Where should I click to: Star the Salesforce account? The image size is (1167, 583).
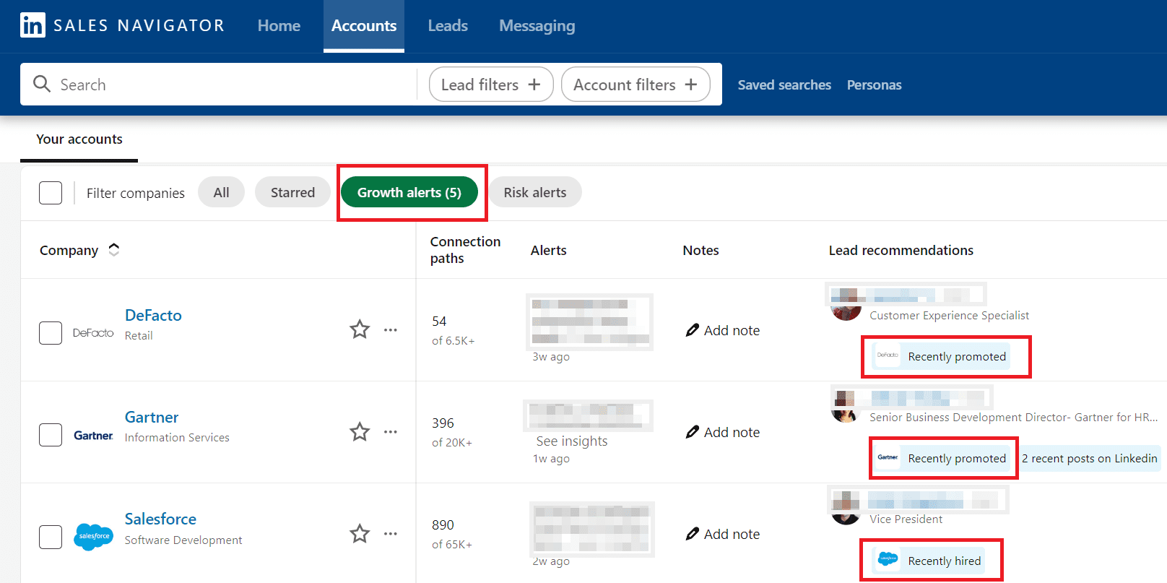360,534
